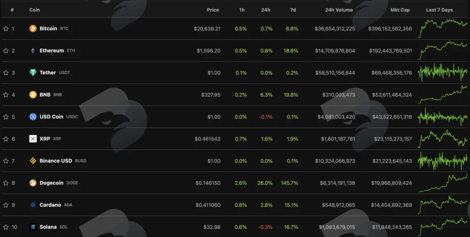470x237 pixels.
Task: Open the Ethereum coin name link
Action: 51,51
